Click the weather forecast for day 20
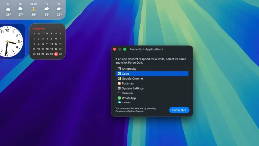The image size is (259, 146). [x=59, y=9]
